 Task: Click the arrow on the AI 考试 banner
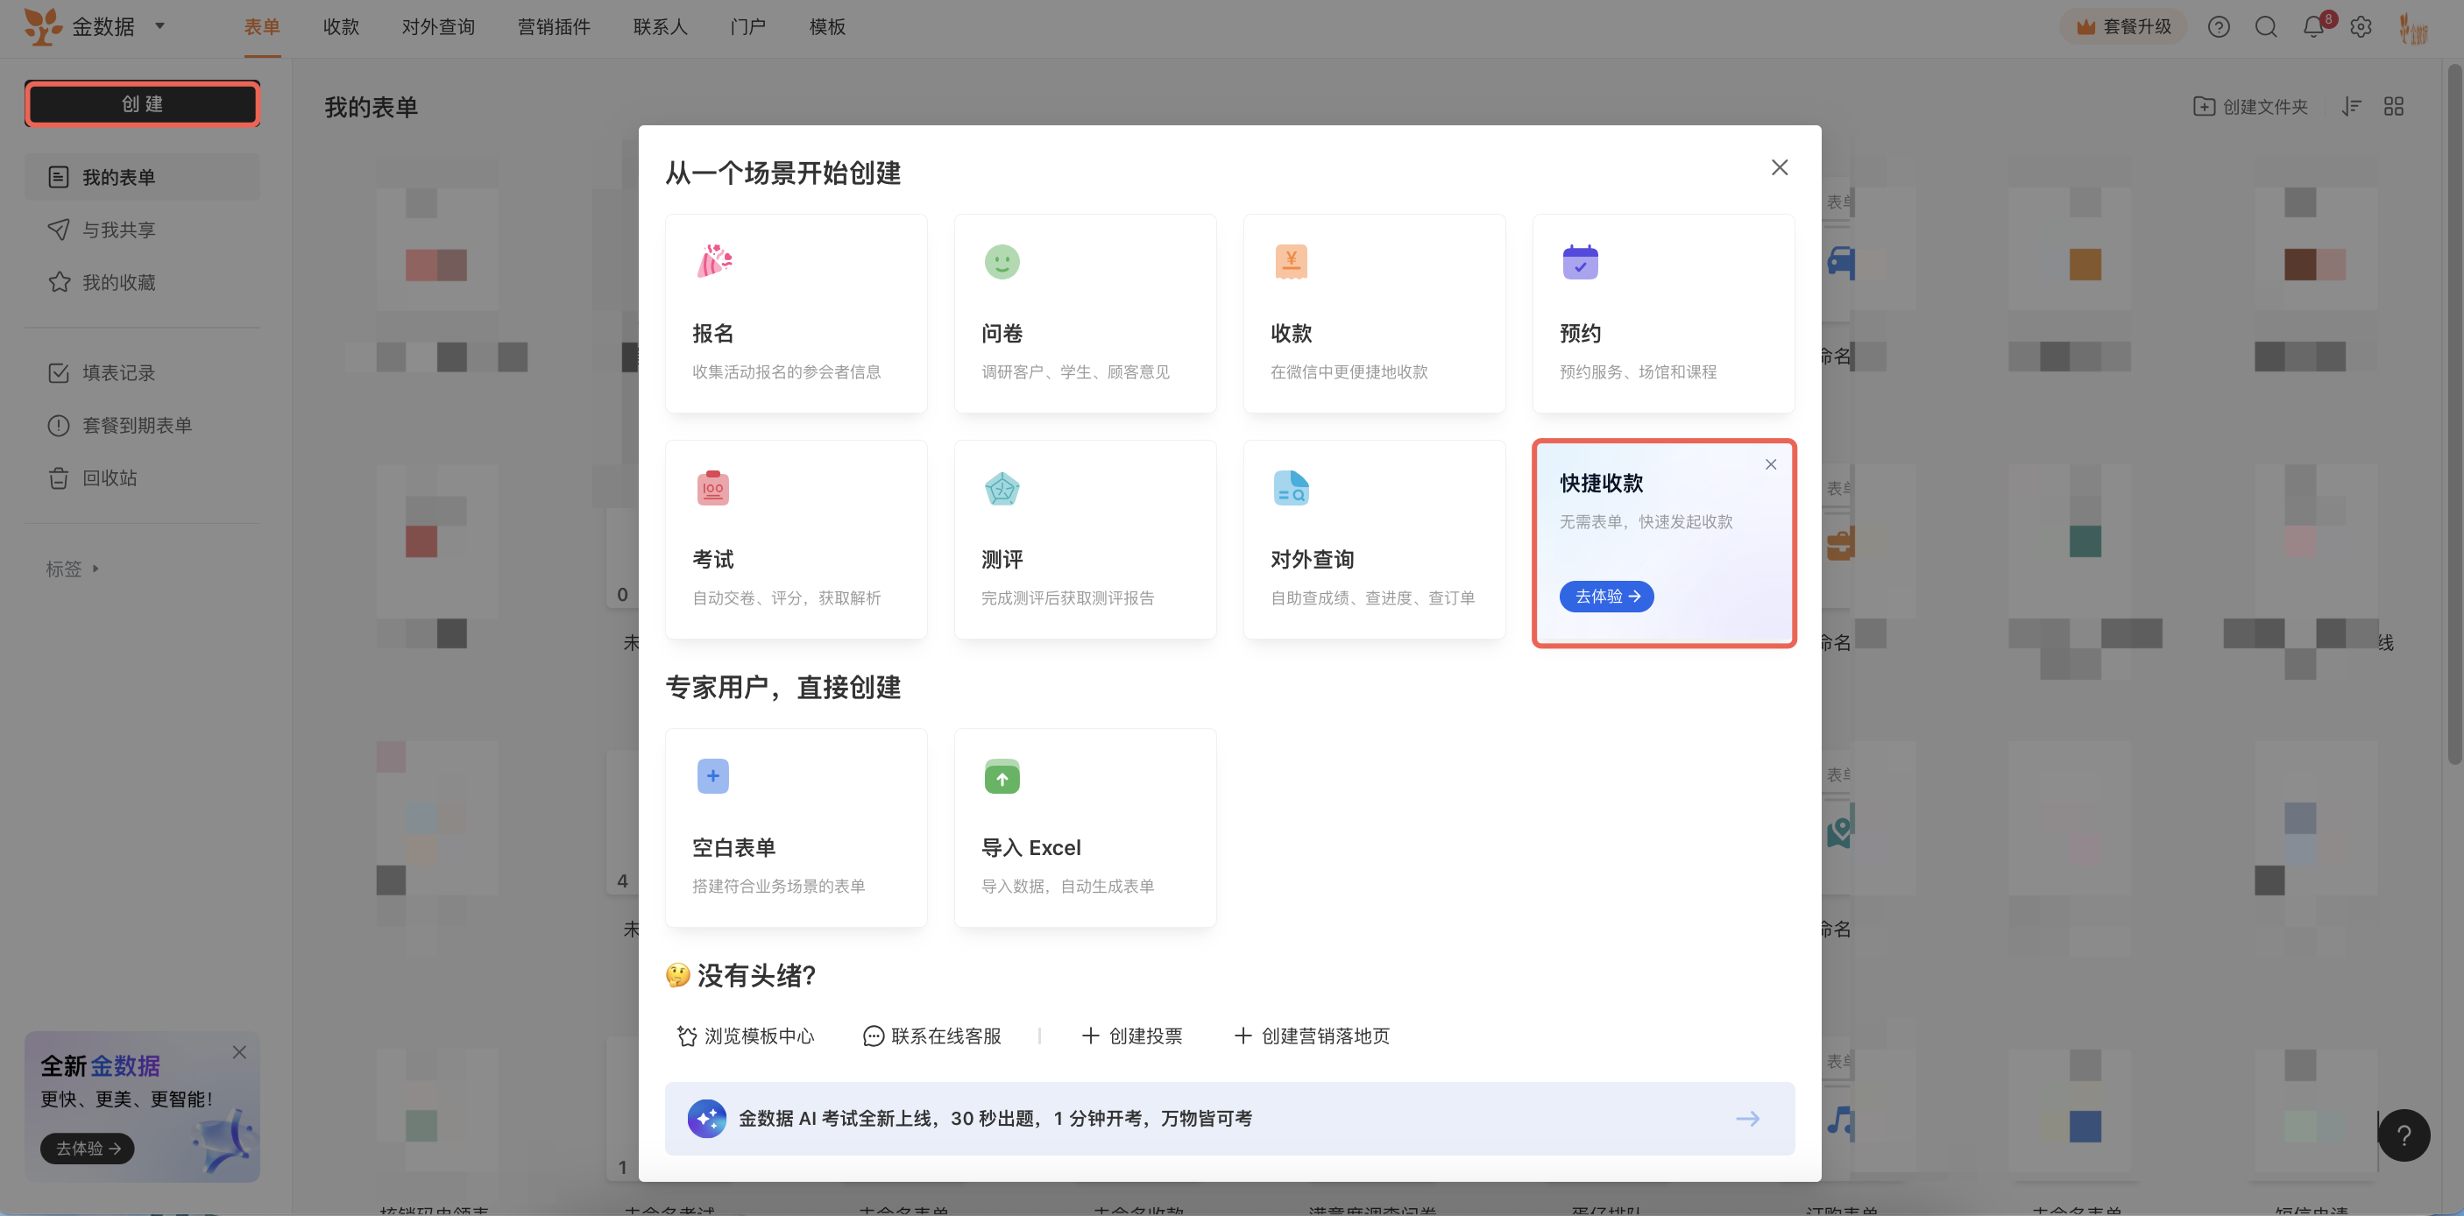(1747, 1119)
